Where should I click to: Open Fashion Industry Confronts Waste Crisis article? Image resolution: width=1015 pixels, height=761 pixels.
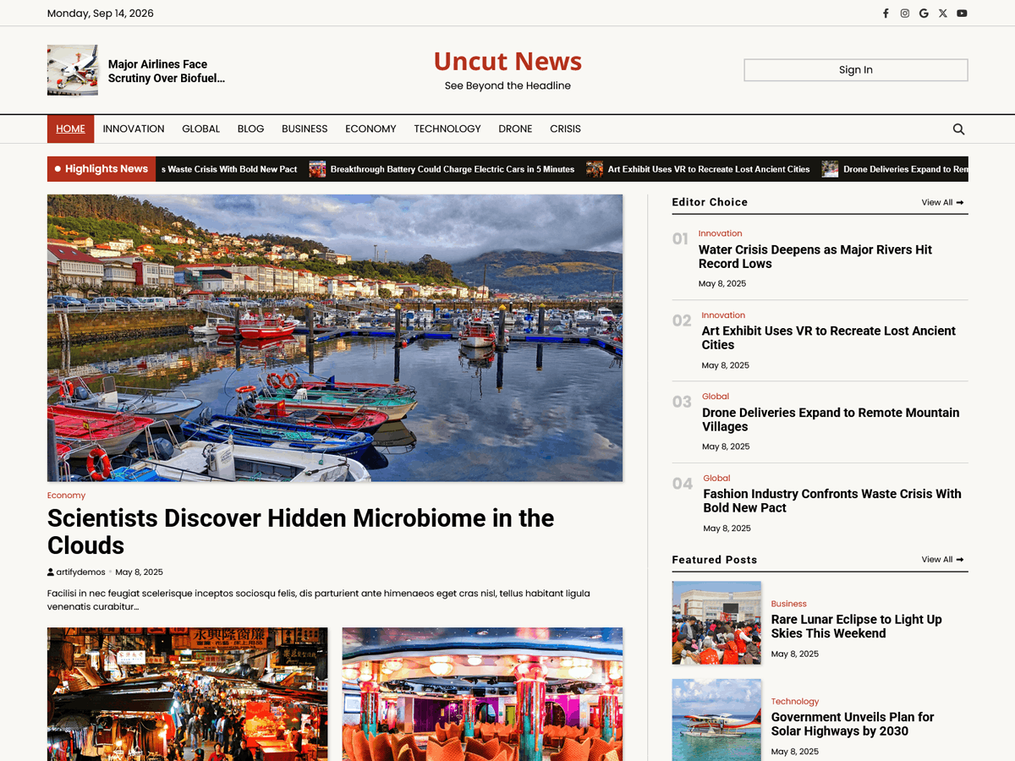pos(832,501)
